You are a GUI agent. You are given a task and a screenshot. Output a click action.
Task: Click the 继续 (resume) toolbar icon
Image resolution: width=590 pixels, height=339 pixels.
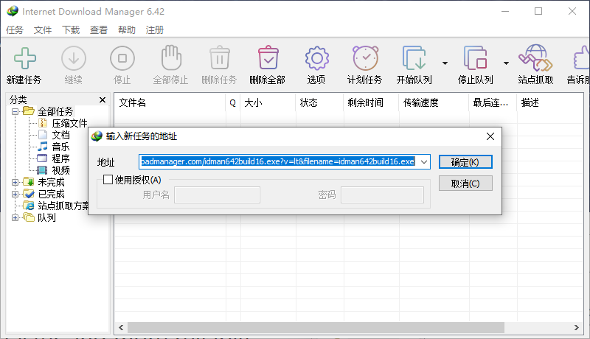(73, 58)
